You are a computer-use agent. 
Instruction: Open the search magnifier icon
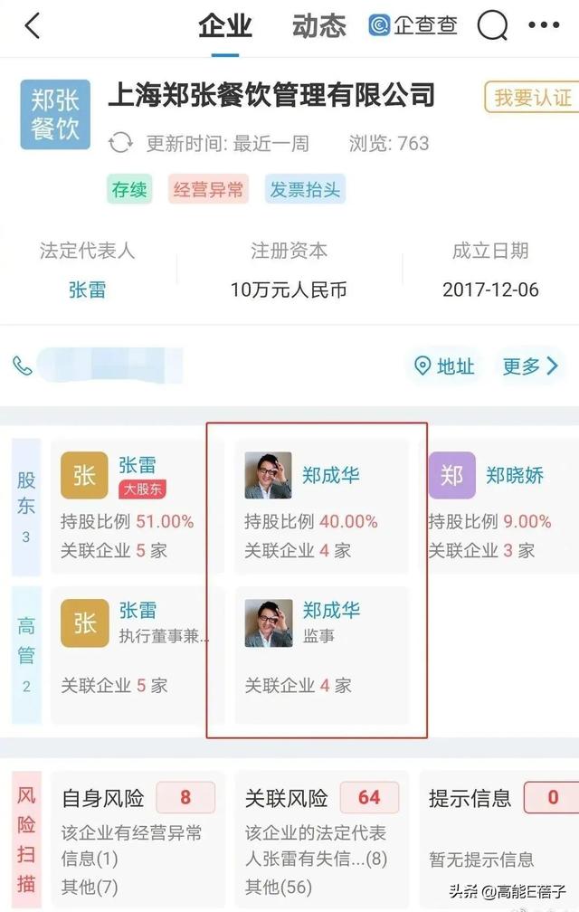[493, 26]
